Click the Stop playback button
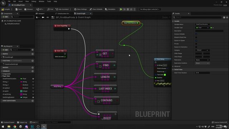The width and height of the screenshot is (229, 129). pos(128,9)
